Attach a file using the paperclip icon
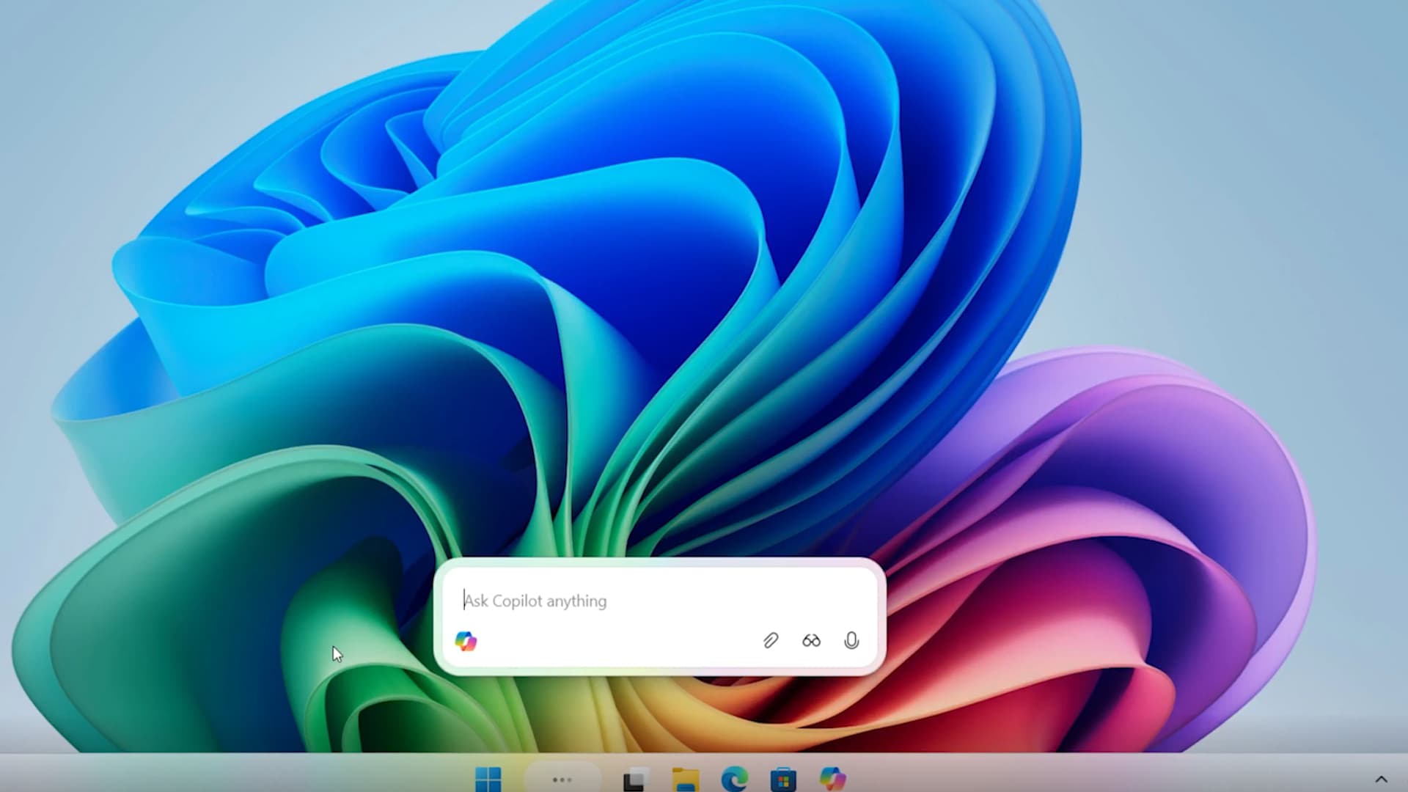The image size is (1408, 792). pyautogui.click(x=770, y=641)
